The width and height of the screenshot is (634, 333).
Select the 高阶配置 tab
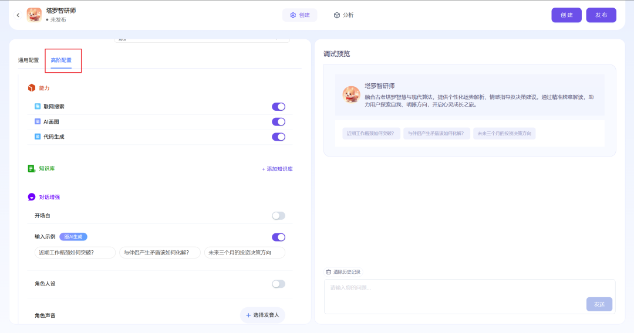(61, 60)
